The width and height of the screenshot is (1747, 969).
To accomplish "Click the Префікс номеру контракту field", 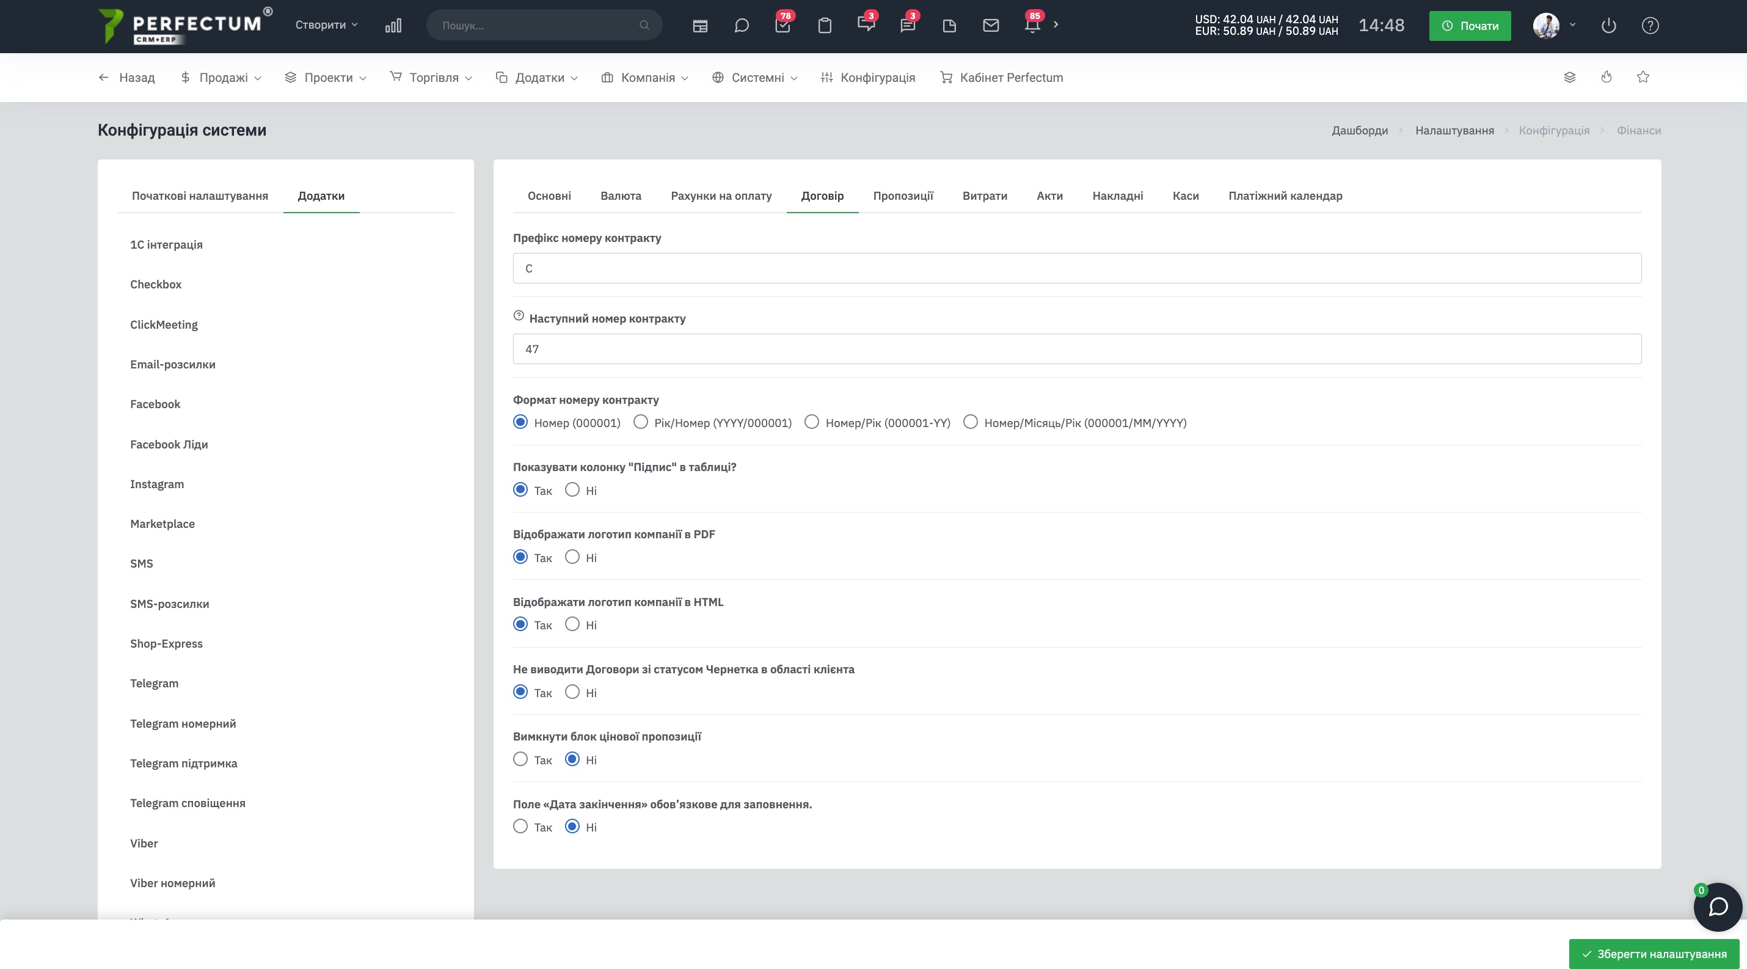I will pos(1077,269).
